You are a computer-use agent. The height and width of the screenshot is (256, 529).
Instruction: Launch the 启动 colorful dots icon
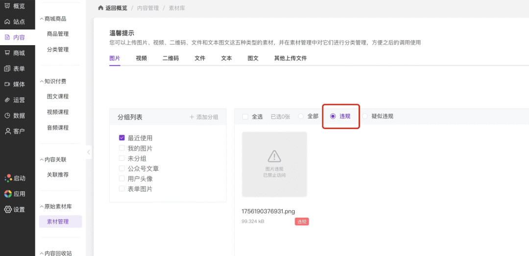pyautogui.click(x=8, y=178)
